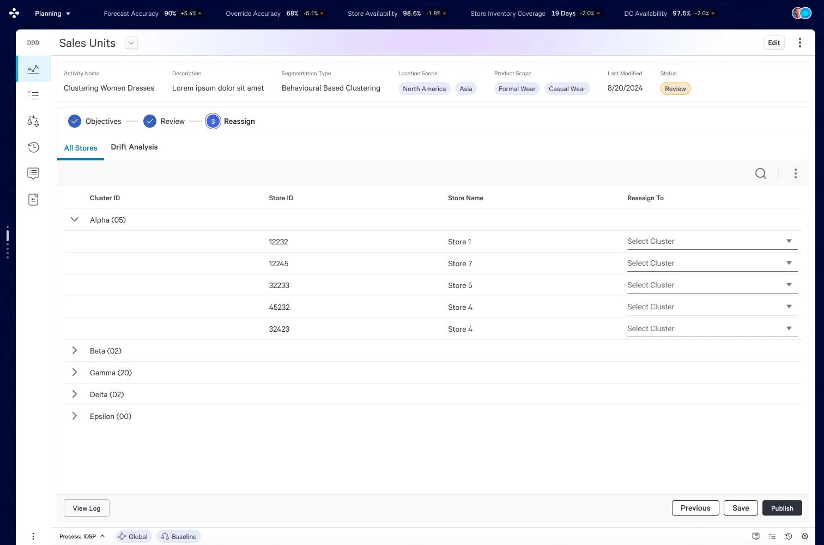Open the comments sidebar icon
824x545 pixels.
click(x=33, y=173)
